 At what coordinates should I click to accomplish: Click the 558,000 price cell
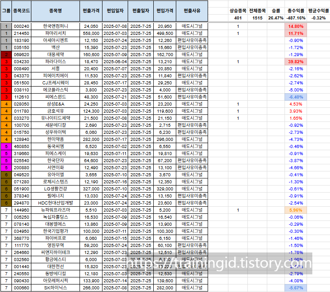pyautogui.click(x=91, y=34)
